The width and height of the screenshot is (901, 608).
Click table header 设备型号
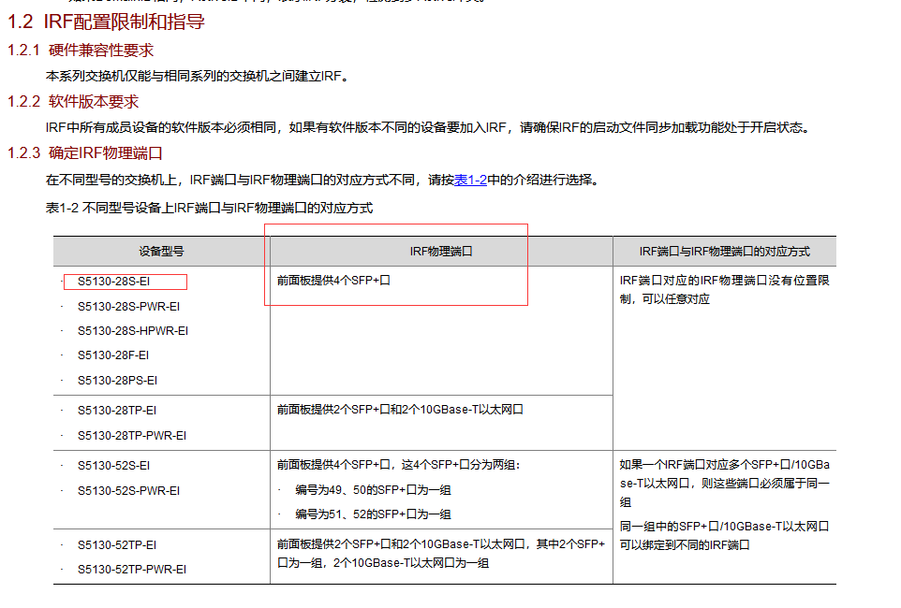(161, 252)
